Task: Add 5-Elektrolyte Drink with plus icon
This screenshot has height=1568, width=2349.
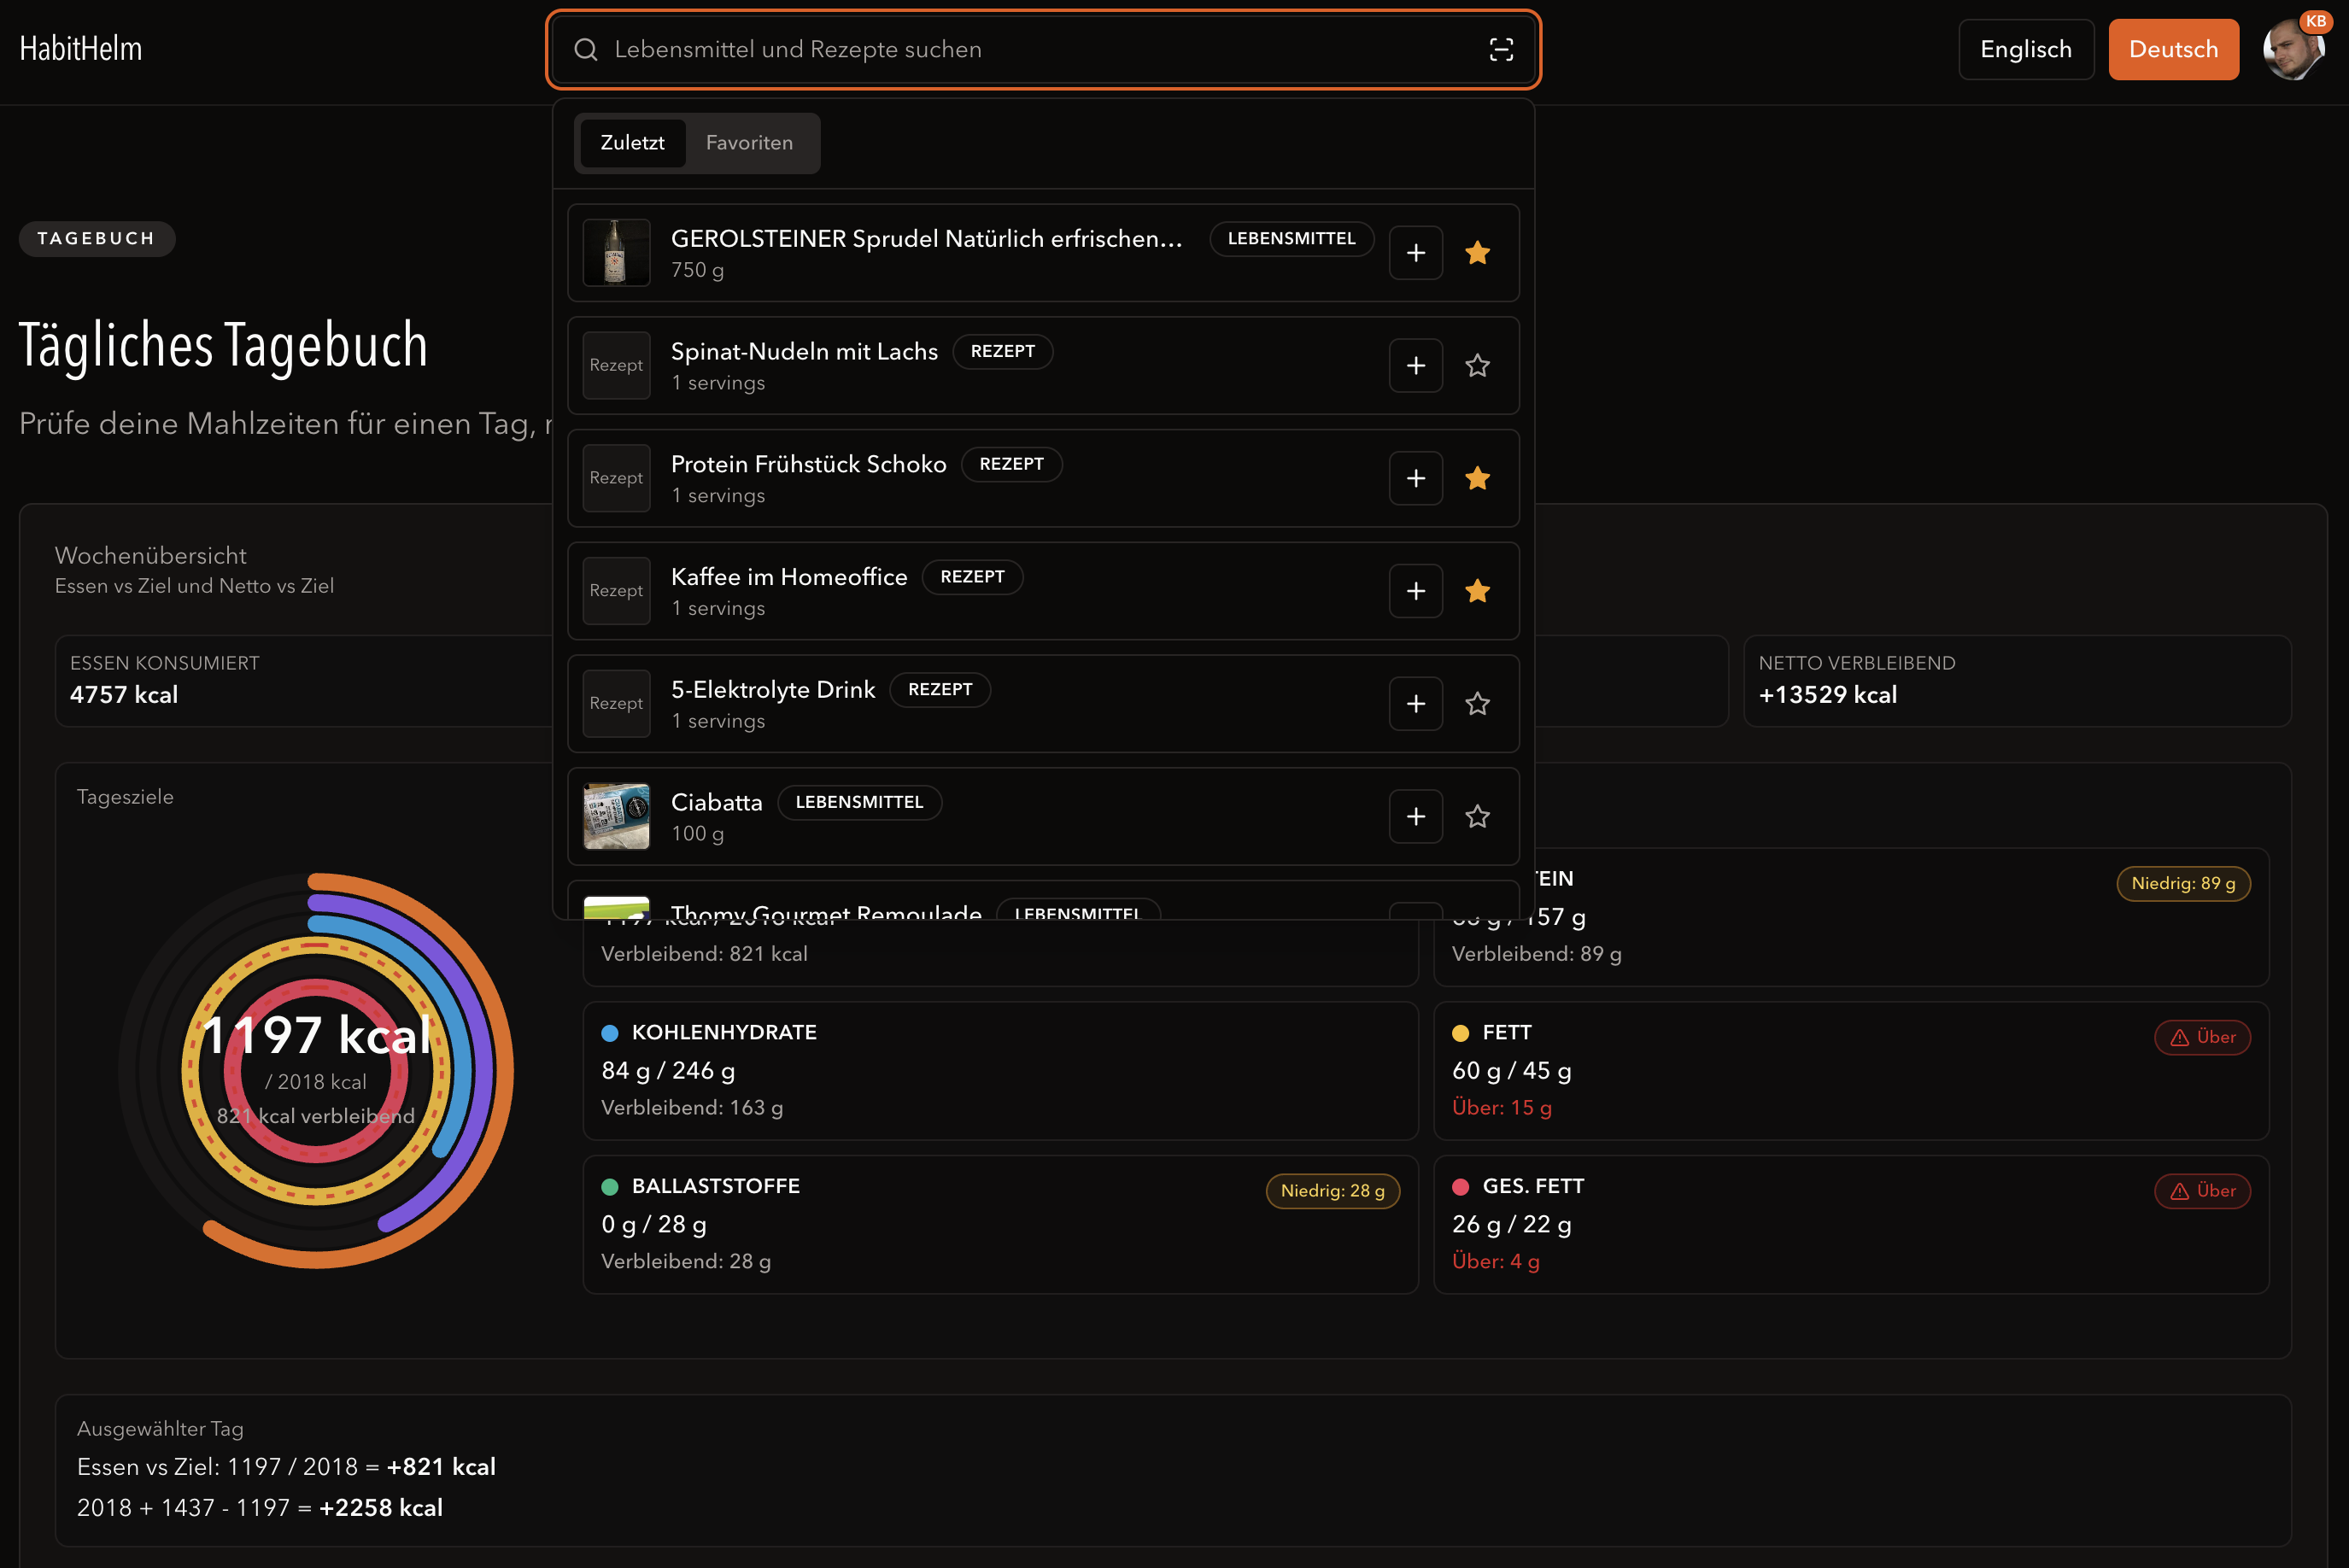Action: [x=1415, y=704]
